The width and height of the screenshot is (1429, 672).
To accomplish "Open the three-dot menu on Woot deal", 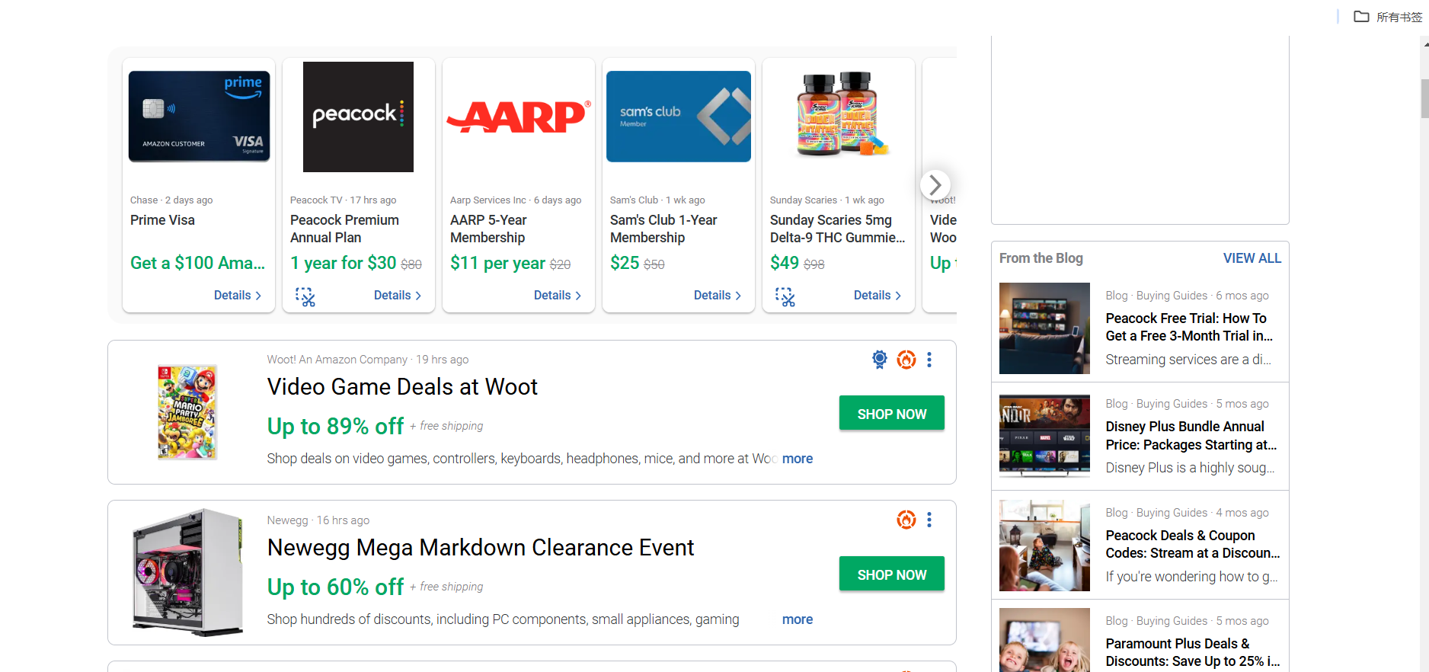I will tap(929, 360).
